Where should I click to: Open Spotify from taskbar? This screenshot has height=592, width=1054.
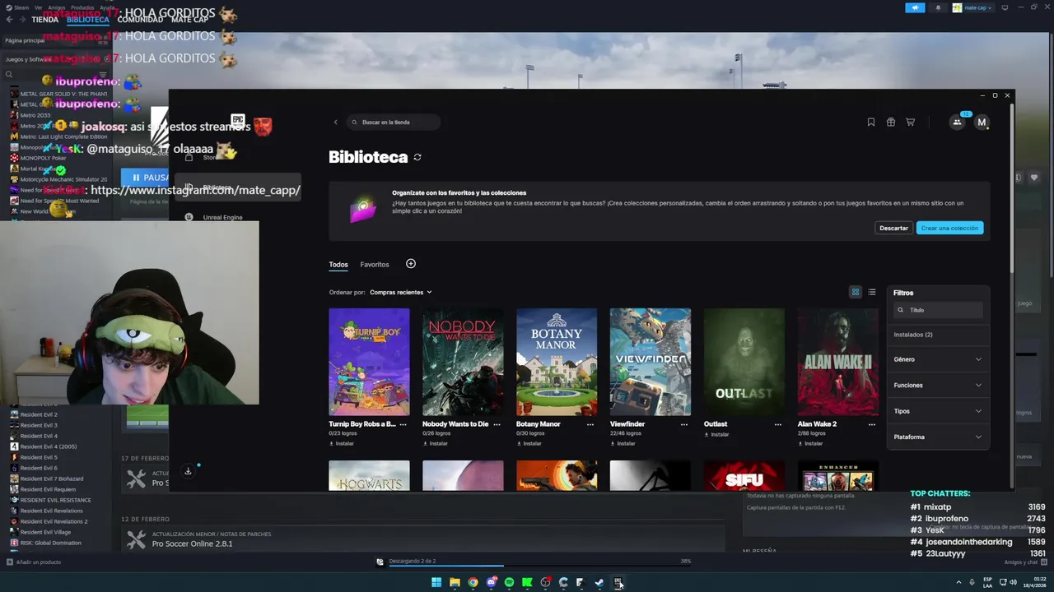click(x=509, y=583)
